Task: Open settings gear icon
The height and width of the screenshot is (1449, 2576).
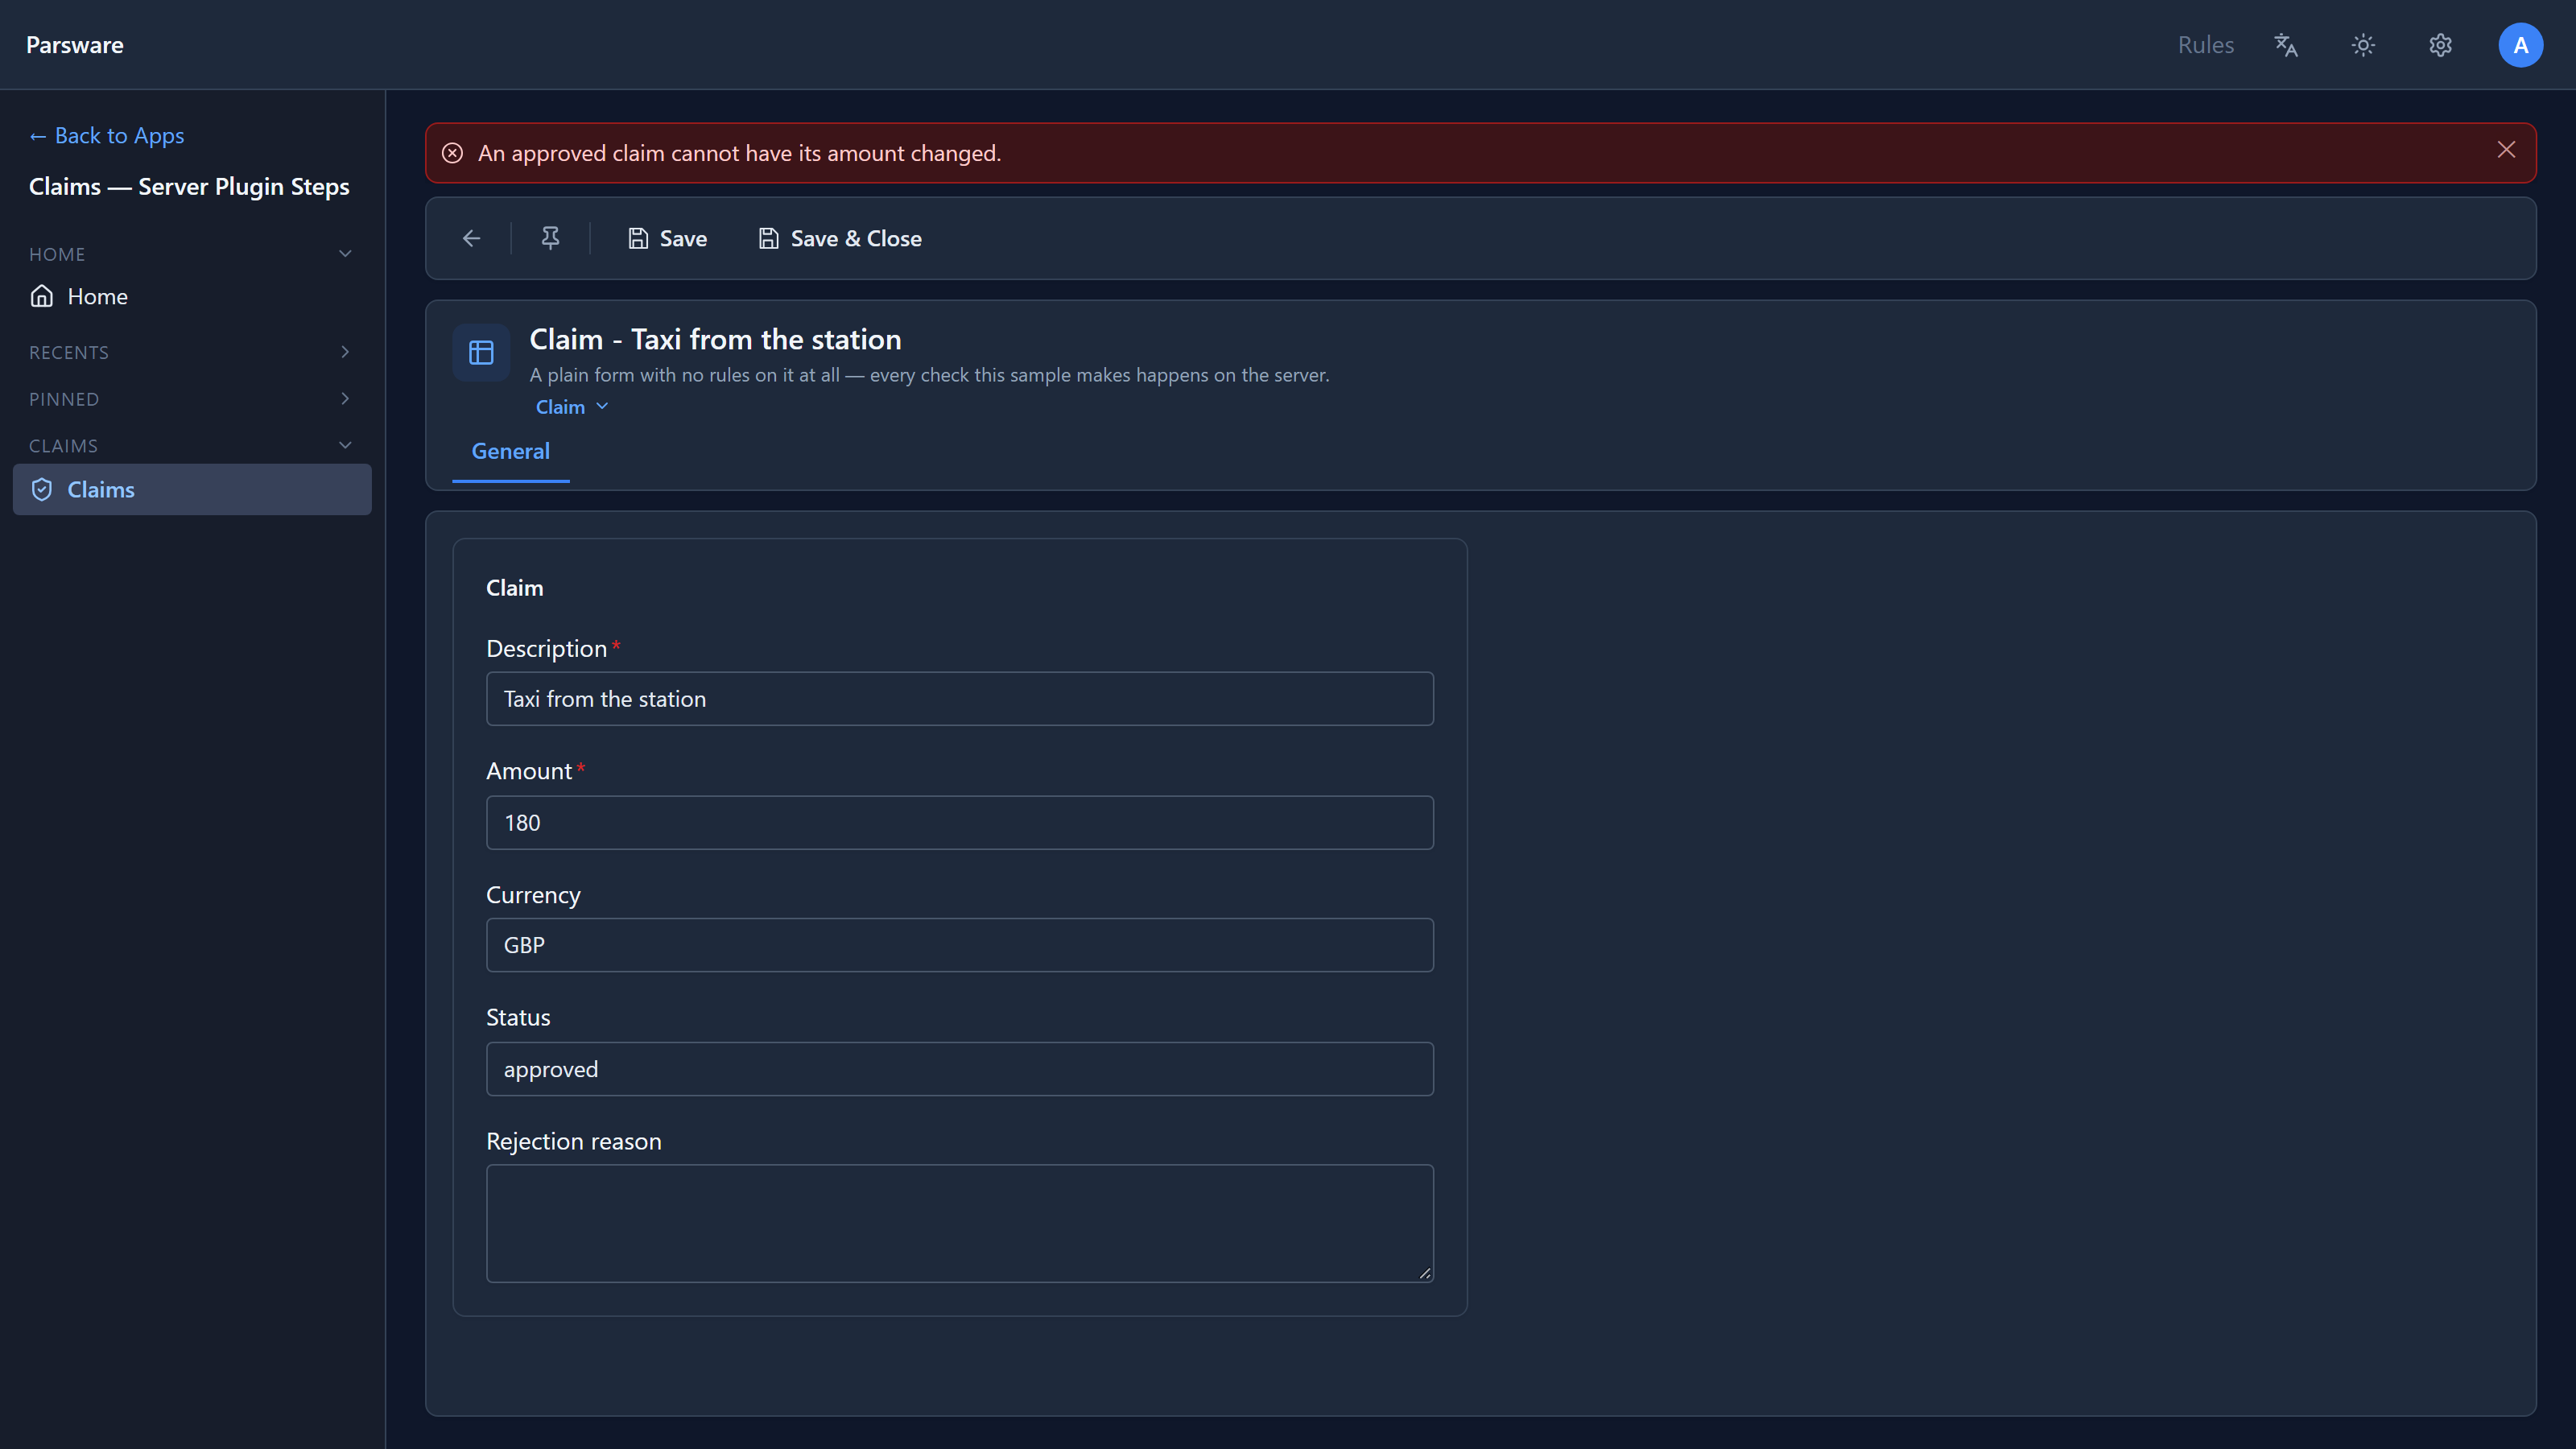Action: coord(2441,45)
